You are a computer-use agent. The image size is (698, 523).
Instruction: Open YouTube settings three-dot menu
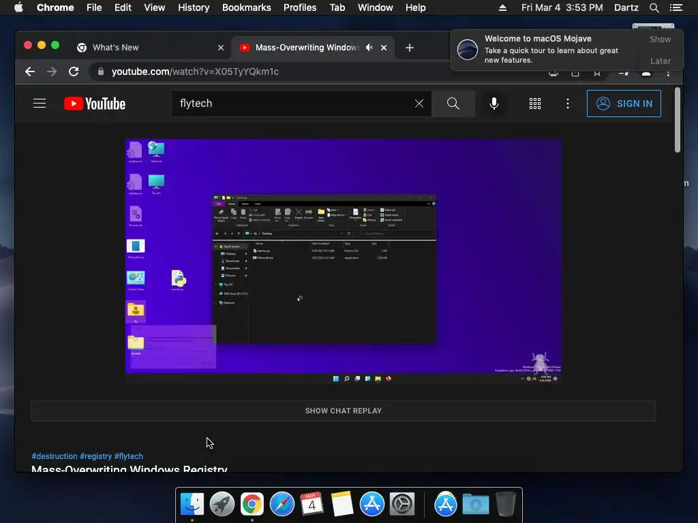coord(568,104)
